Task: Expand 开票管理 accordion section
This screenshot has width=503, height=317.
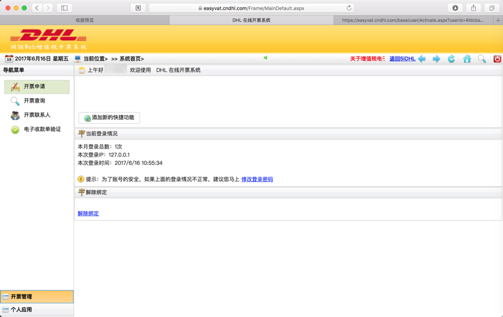Action: tap(37, 297)
